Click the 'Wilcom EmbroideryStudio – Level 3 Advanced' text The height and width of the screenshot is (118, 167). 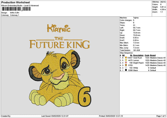coord(20,6)
